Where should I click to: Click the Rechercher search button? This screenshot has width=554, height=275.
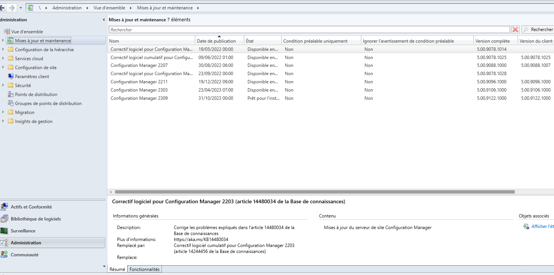click(538, 30)
